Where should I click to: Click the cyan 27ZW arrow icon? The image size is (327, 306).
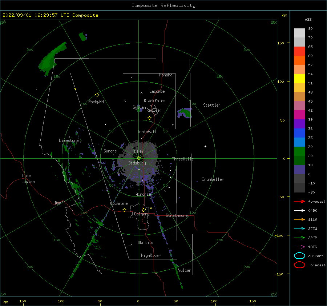[299, 229]
